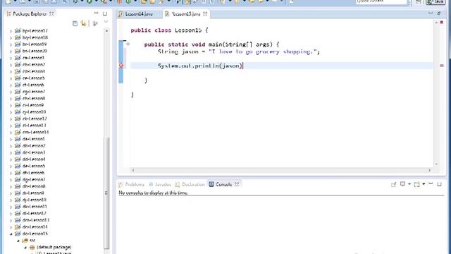Select the ce-Lesson5 project
The width and height of the screenshot is (451, 254).
[x=34, y=78]
